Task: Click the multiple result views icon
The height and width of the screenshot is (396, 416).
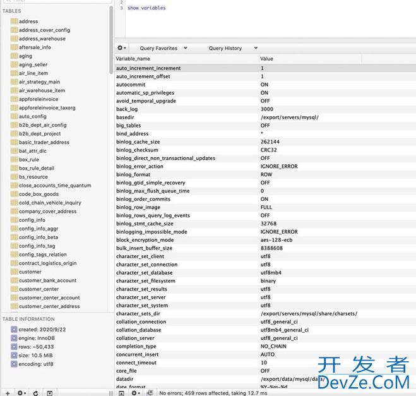Action: point(150,393)
